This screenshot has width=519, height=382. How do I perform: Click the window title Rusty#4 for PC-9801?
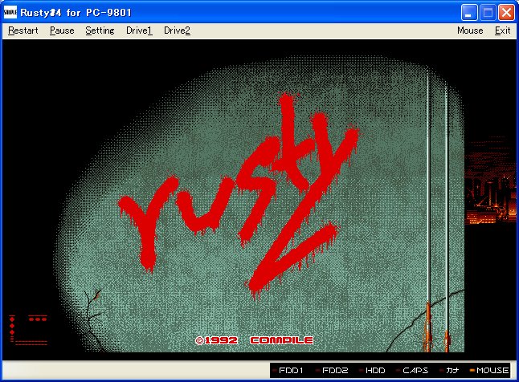[x=76, y=13]
